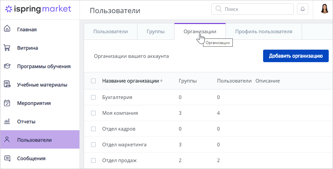Click the Мероприятия calendar icon
The width and height of the screenshot is (333, 169).
(7, 103)
